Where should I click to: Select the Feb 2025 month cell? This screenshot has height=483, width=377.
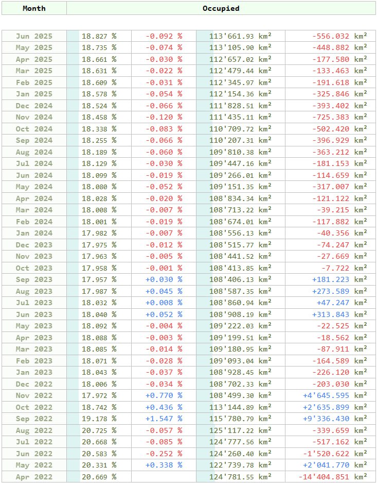(x=34, y=82)
